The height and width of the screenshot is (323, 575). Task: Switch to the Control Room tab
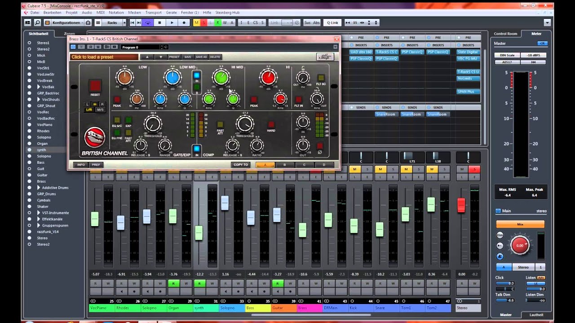pyautogui.click(x=505, y=34)
